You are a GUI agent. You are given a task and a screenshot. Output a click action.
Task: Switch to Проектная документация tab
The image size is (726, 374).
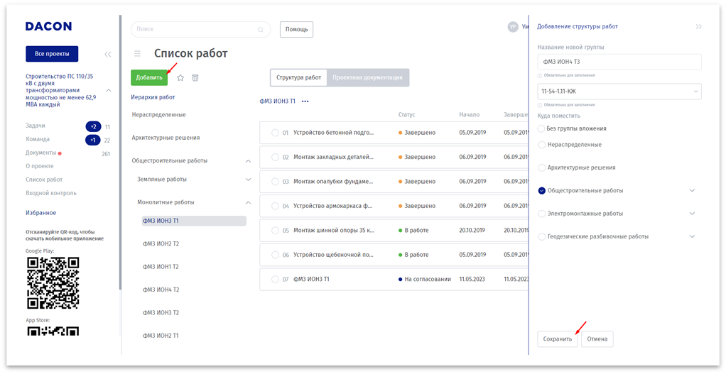pos(368,77)
